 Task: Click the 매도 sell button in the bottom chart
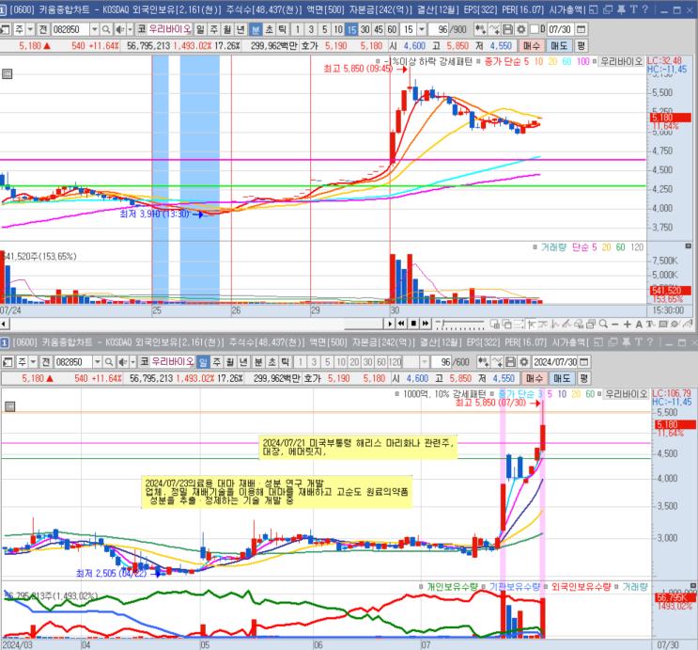562,378
